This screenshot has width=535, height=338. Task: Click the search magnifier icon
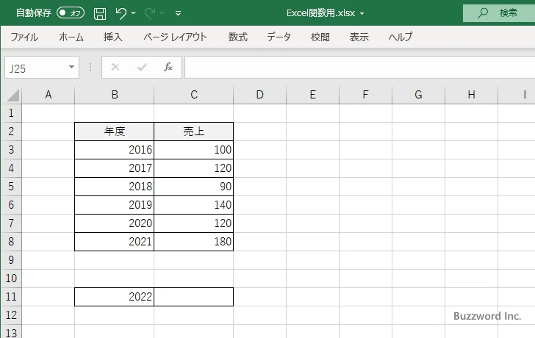click(483, 13)
